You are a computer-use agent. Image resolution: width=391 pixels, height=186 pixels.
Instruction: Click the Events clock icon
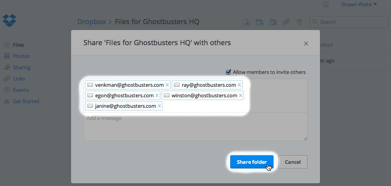[7, 90]
